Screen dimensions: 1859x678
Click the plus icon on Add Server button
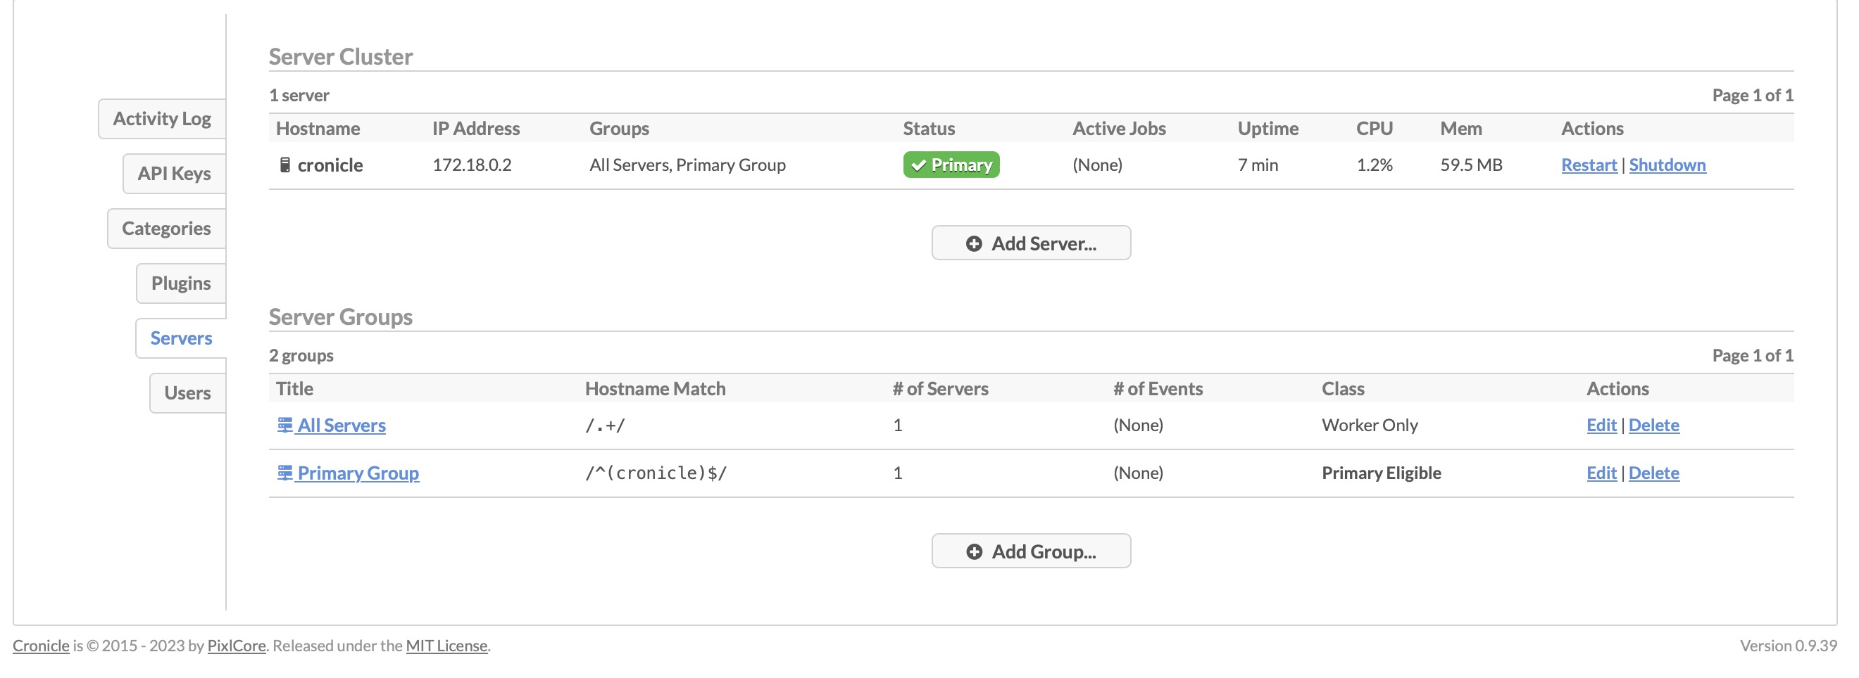tap(974, 243)
